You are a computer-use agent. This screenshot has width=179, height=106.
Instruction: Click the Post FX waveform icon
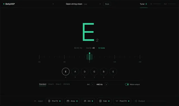pyautogui.click(x=117, y=101)
